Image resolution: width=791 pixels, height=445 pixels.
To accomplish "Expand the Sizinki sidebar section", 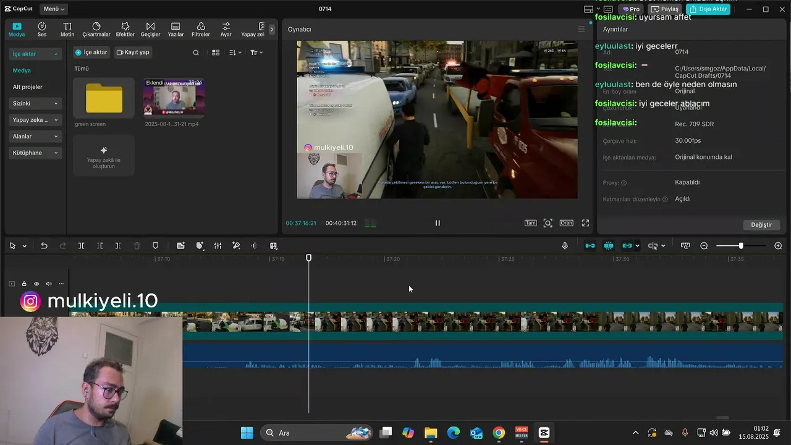I will tap(35, 103).
